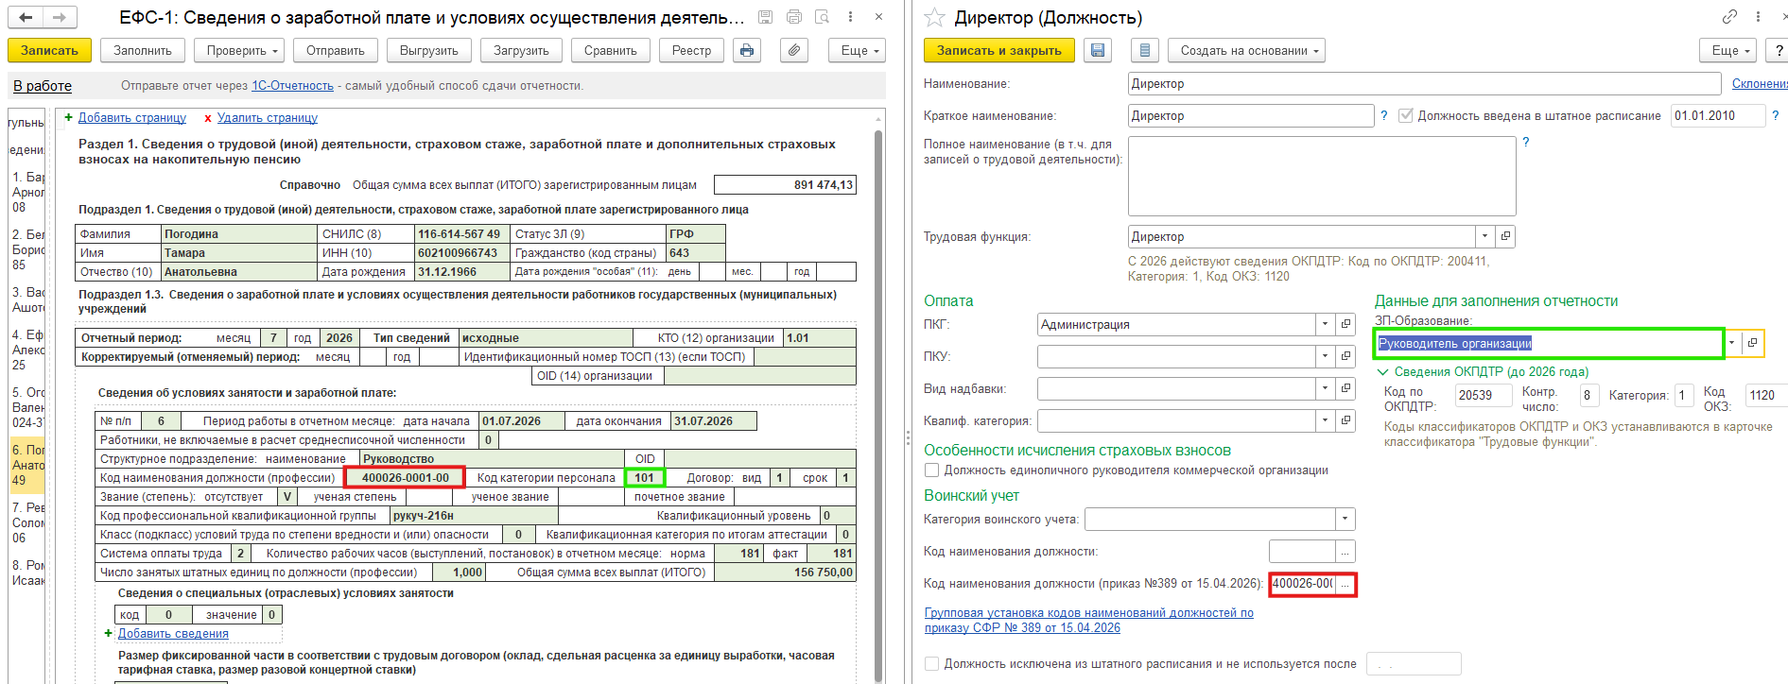
Task: Open the Еще menu in report toolbar
Action: point(858,50)
